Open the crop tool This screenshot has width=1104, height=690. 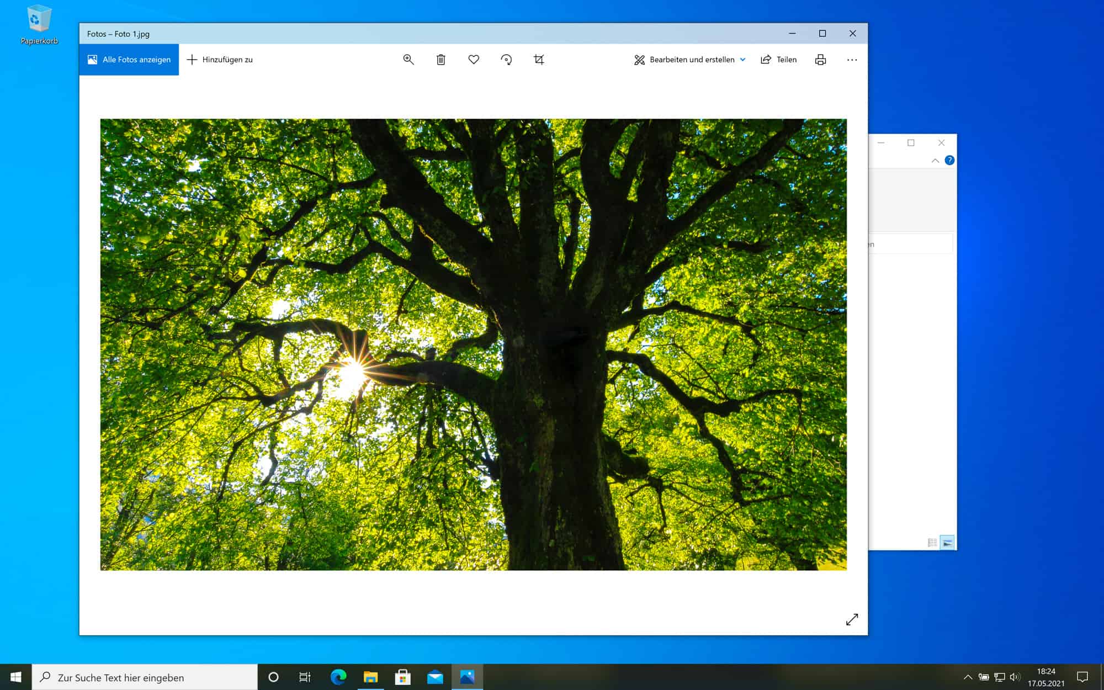539,60
